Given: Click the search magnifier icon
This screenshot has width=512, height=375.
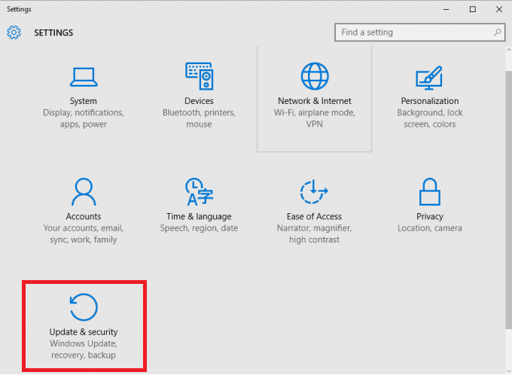Looking at the screenshot, I should pyautogui.click(x=497, y=32).
